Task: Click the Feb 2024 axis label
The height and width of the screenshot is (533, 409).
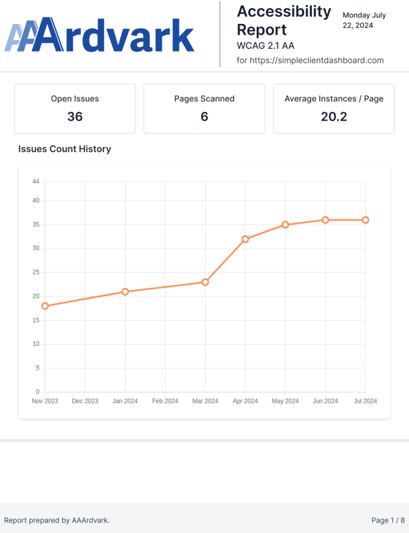Action: coord(165,401)
